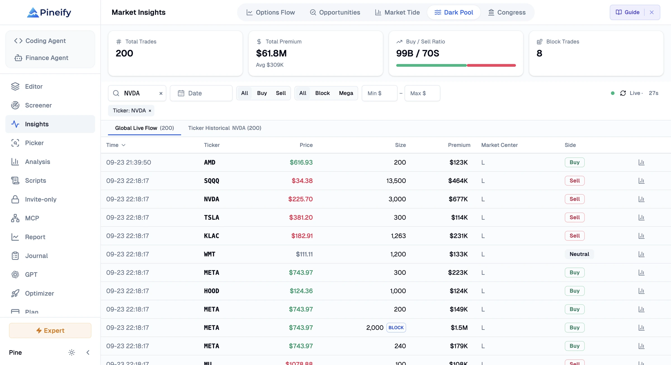Click the AMD ticker cell
Screen dimensions: 671x365
(x=209, y=162)
